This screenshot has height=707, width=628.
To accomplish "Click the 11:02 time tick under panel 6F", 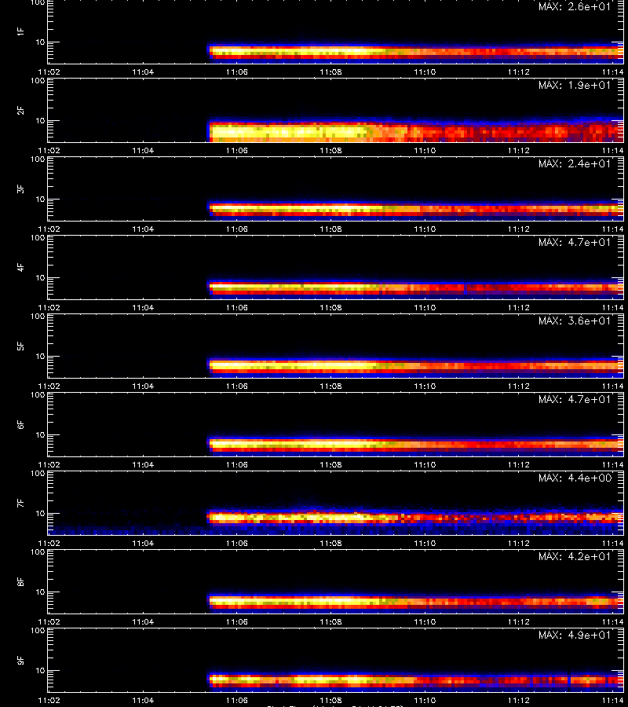I will (x=49, y=464).
